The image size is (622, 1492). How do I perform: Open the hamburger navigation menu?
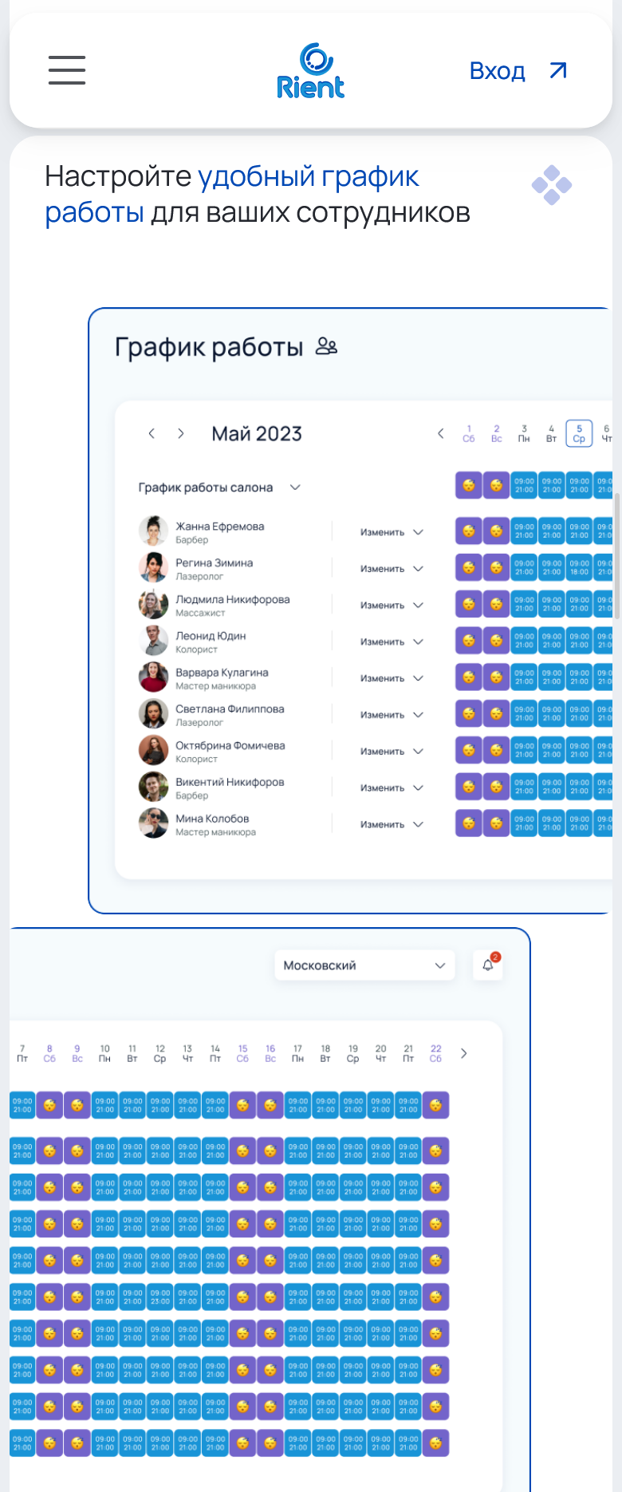(x=67, y=70)
